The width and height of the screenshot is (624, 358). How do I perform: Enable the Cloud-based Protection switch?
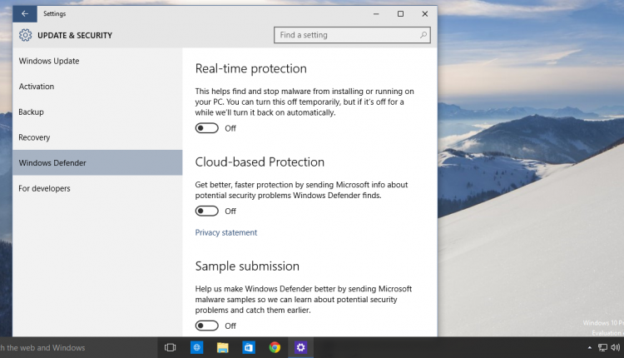(x=207, y=211)
